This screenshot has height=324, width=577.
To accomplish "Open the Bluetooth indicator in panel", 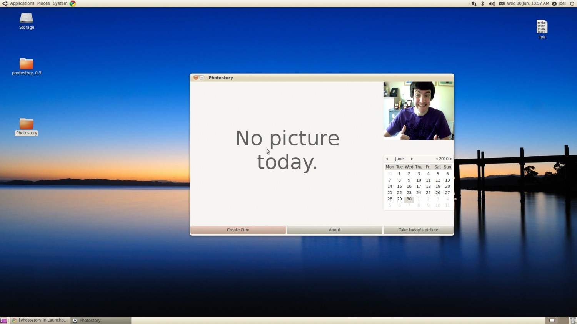I will click(482, 3).
